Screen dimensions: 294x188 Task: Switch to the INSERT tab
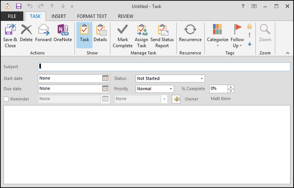coord(59,16)
